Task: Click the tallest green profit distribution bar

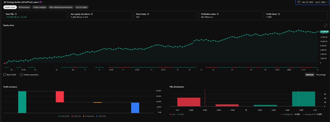Action: [x=304, y=99]
